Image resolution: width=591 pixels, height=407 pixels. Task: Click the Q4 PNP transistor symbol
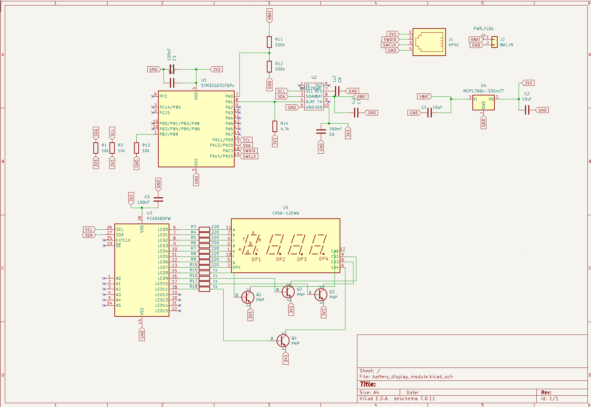click(x=283, y=340)
